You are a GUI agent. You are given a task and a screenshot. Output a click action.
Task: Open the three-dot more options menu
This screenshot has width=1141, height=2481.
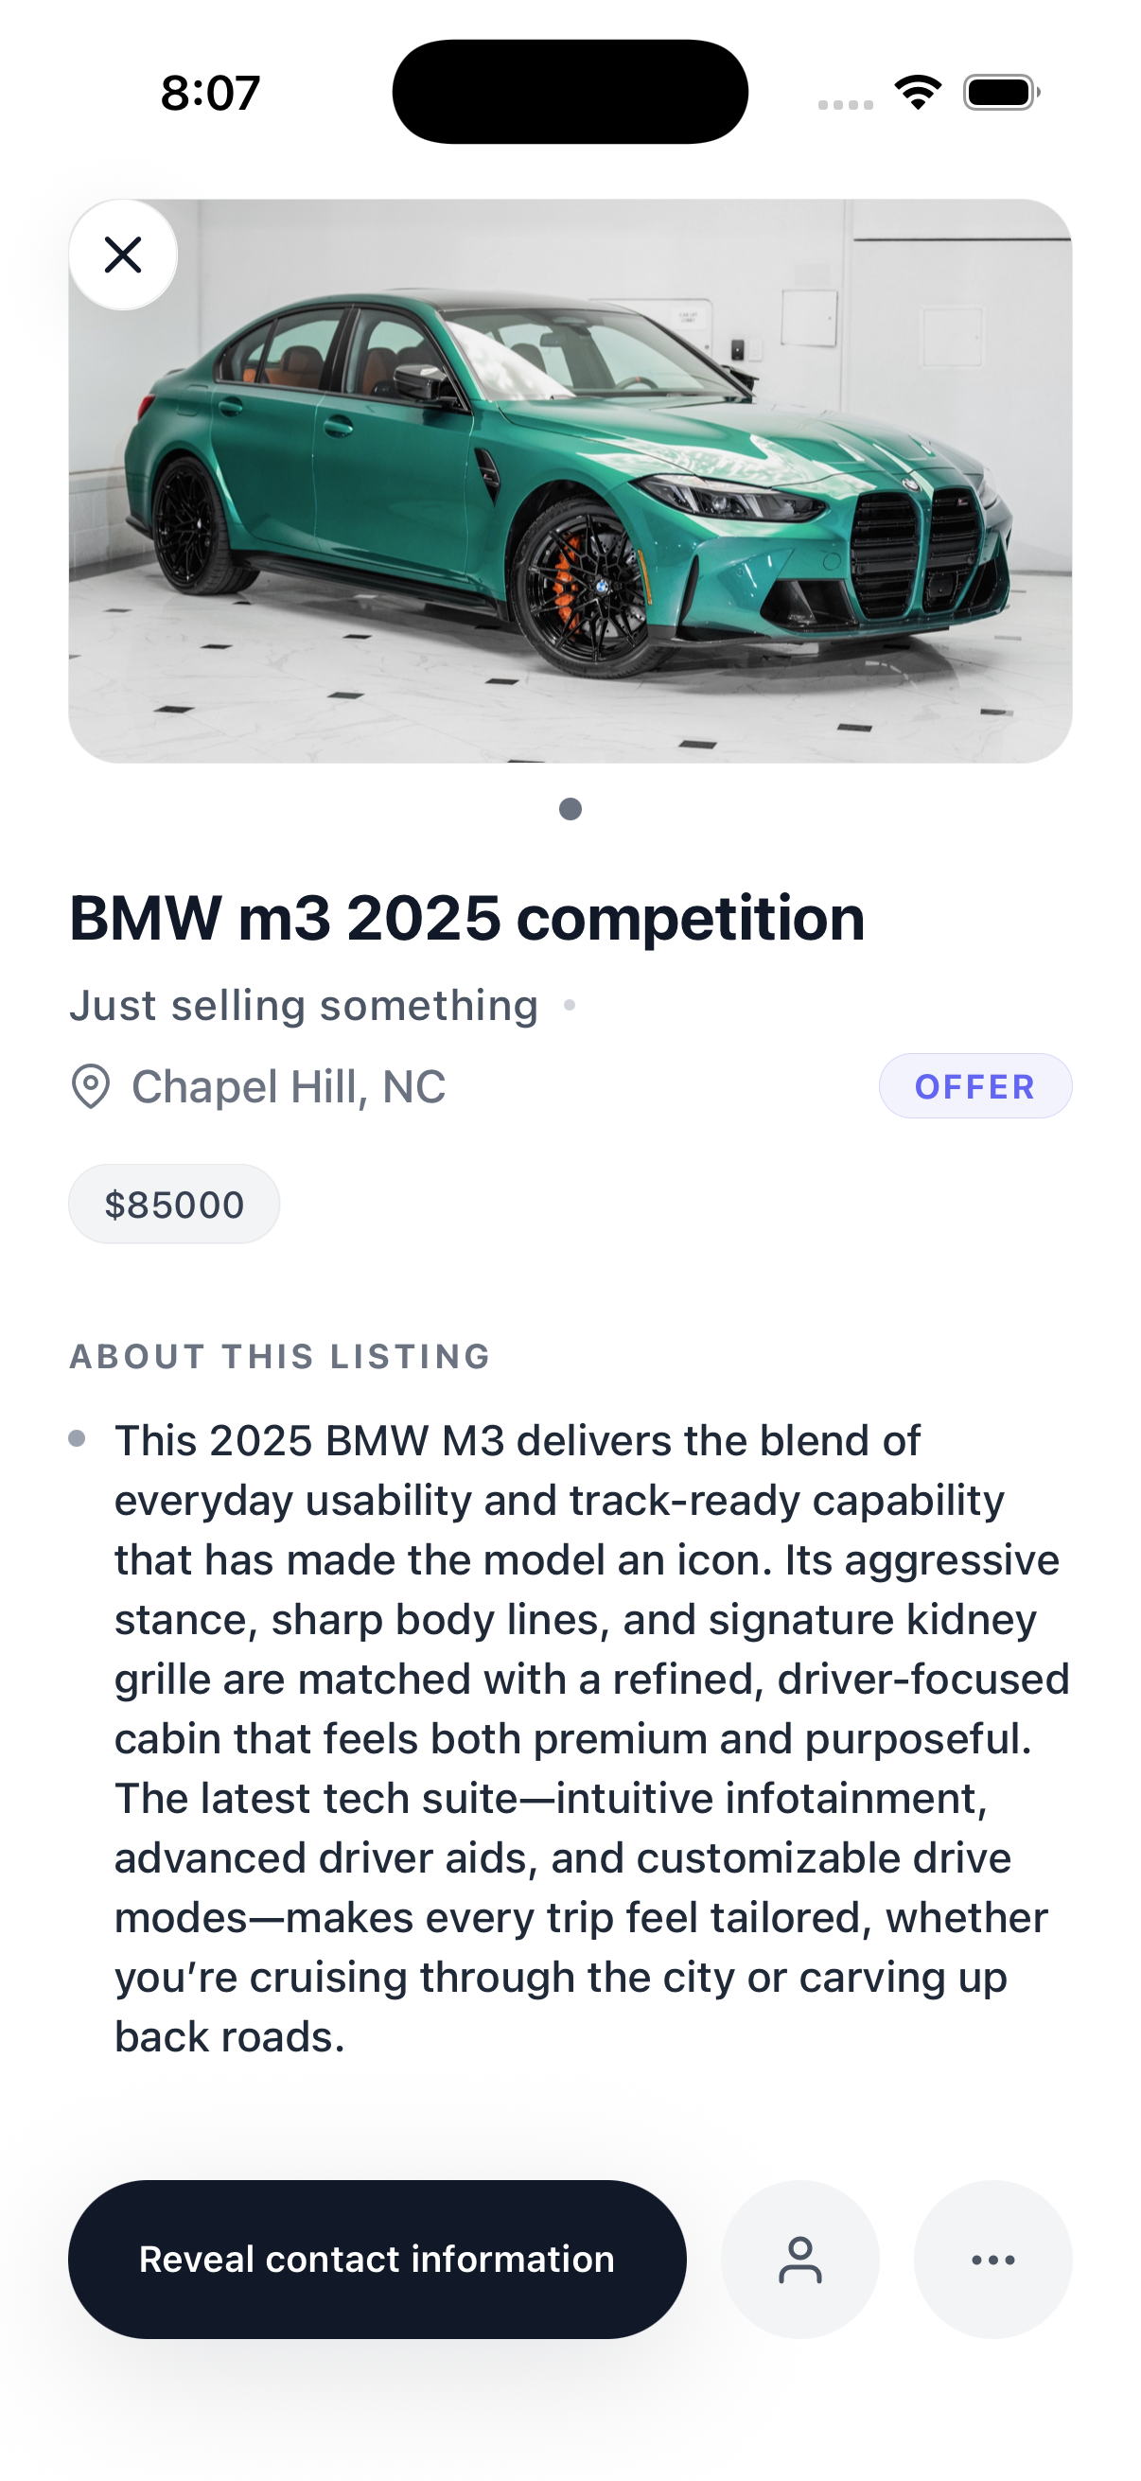tap(992, 2260)
